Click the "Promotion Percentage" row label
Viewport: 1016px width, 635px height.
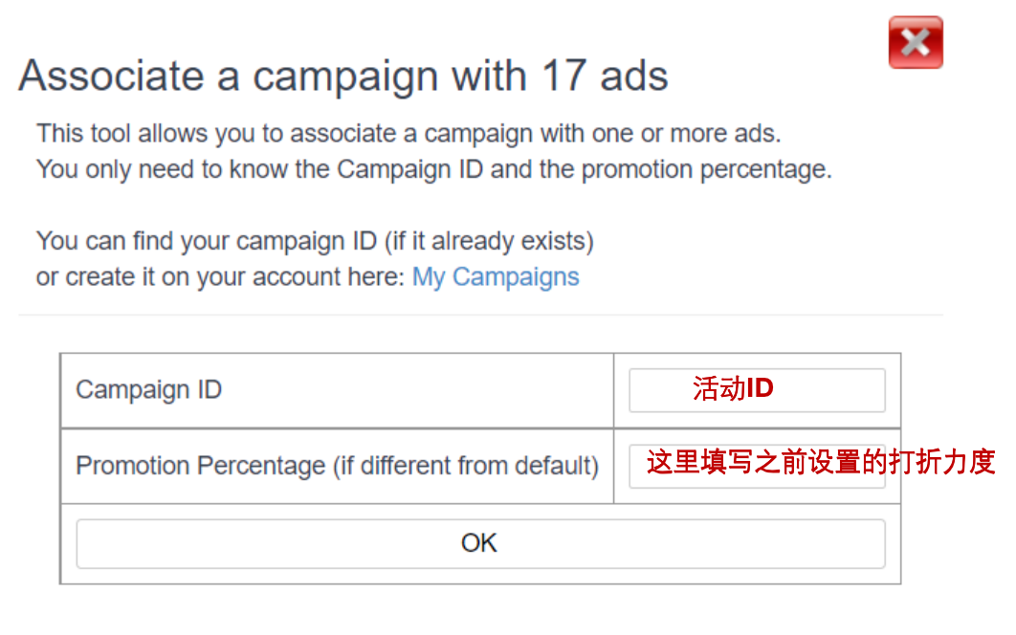(202, 467)
